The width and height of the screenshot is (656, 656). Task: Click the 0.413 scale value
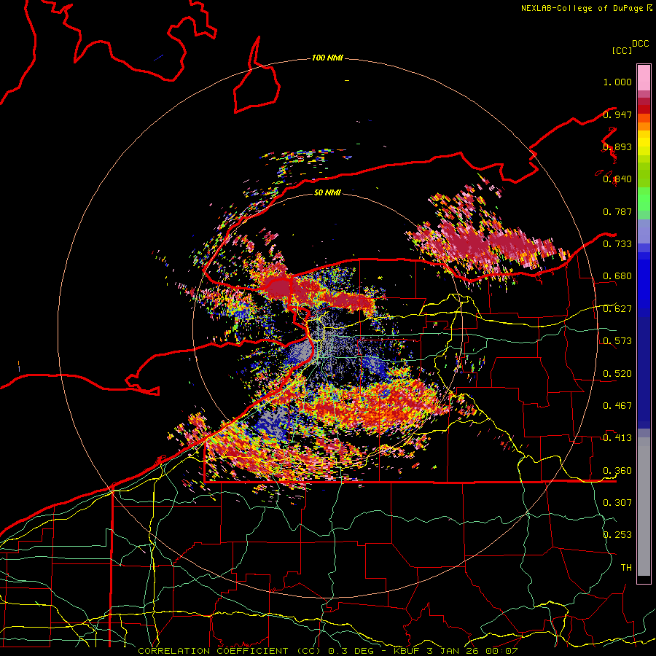[617, 438]
